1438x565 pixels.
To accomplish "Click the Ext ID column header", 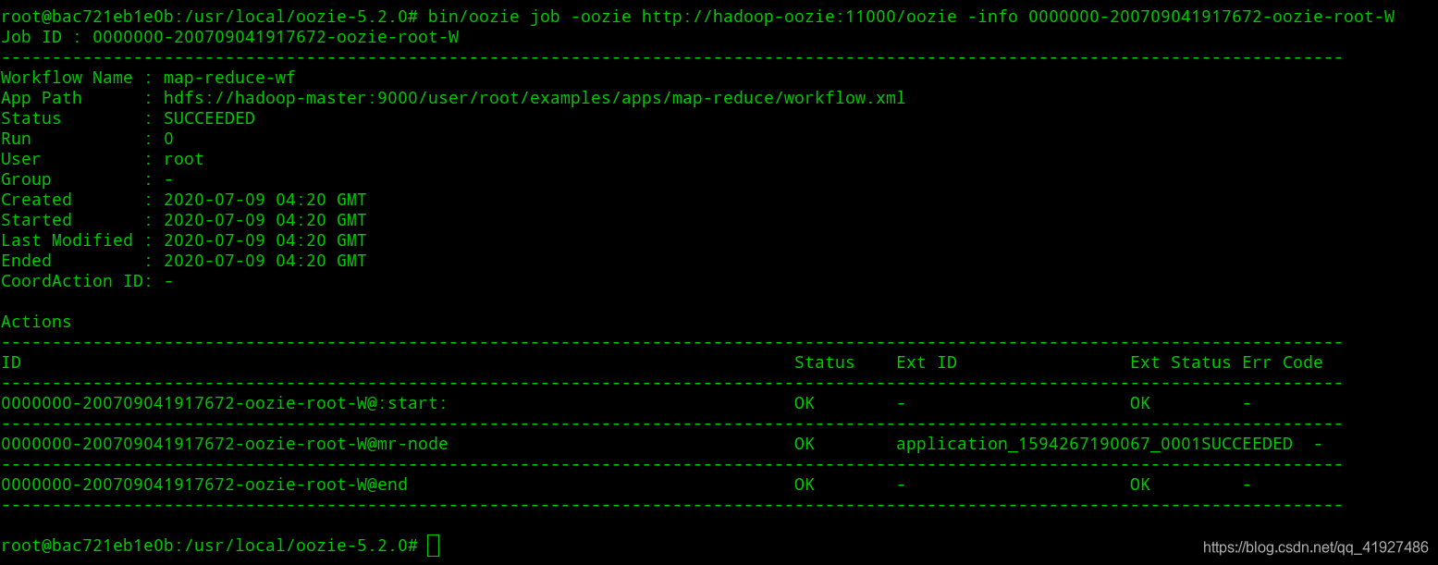I will pos(927,362).
